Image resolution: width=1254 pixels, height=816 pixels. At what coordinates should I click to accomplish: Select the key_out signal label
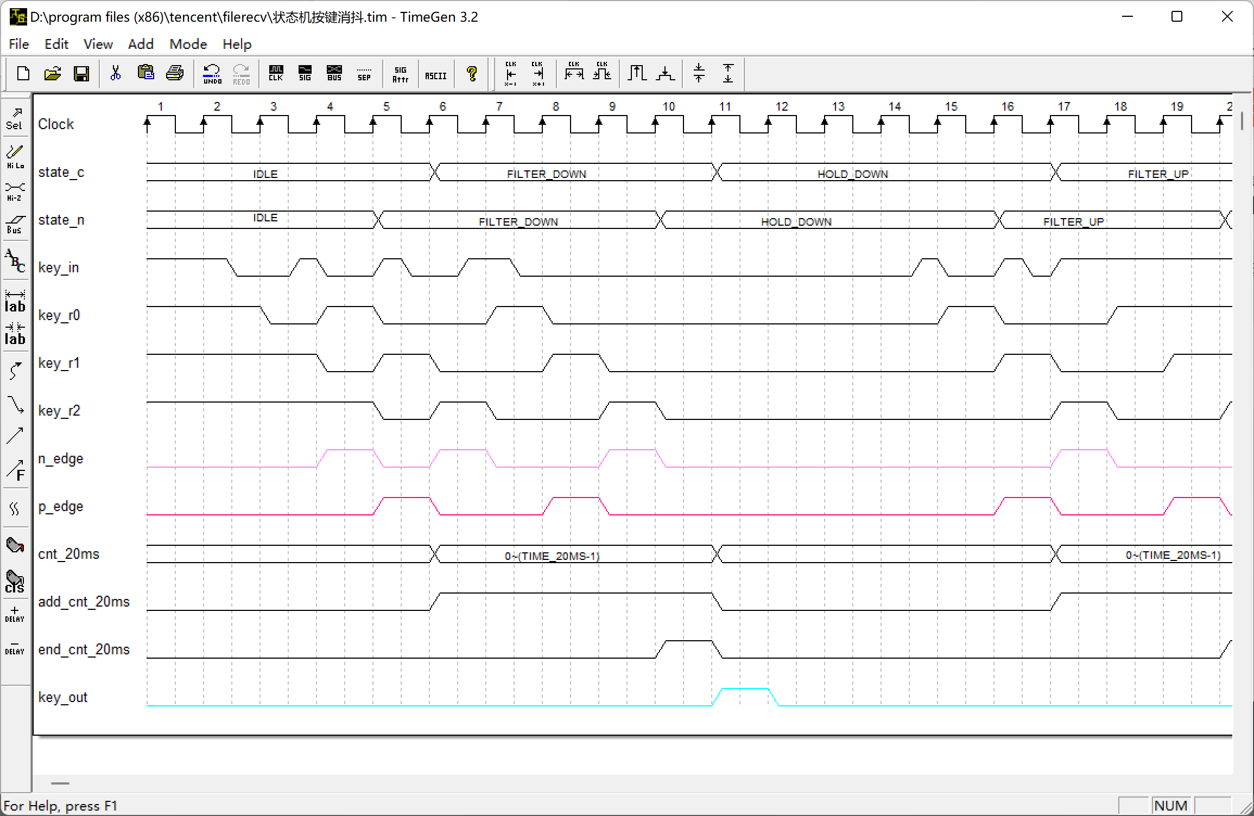tap(63, 697)
